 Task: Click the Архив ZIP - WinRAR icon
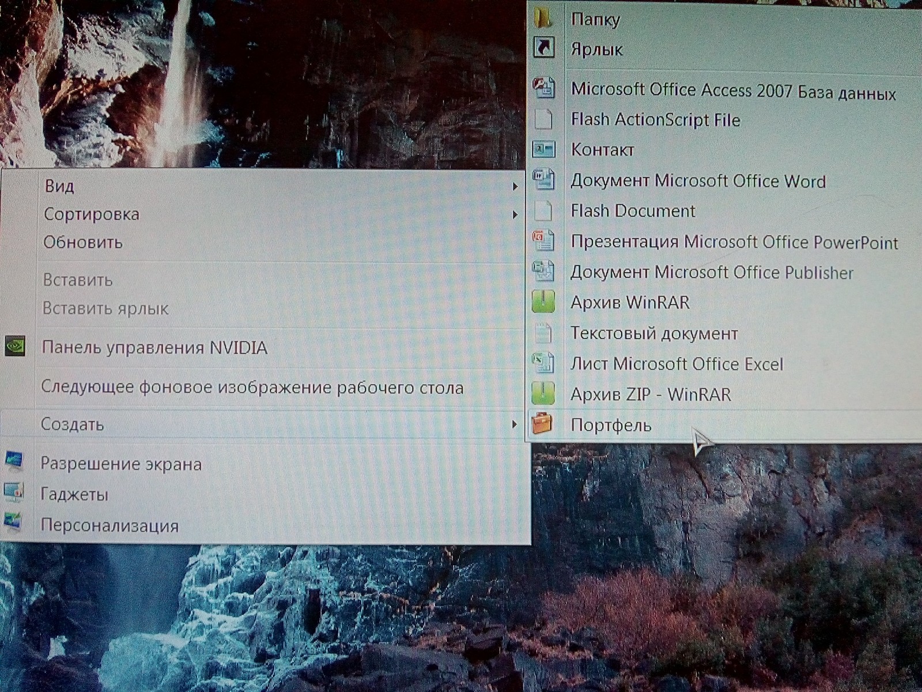[543, 393]
